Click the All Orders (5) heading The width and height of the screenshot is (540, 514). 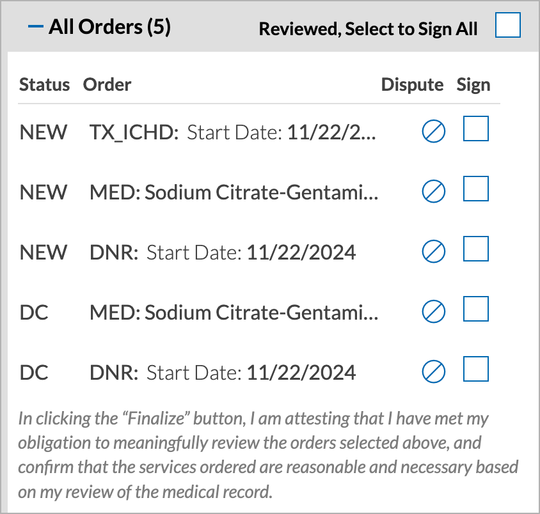(109, 27)
